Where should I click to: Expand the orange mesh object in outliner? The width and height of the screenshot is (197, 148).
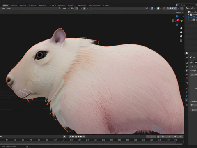[x=191, y=20]
